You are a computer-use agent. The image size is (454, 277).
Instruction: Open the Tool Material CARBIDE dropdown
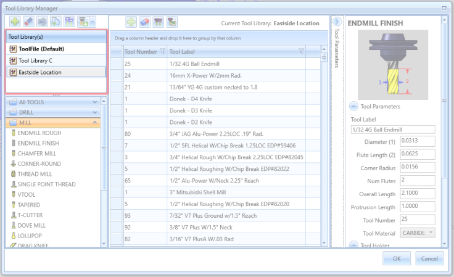pos(418,233)
